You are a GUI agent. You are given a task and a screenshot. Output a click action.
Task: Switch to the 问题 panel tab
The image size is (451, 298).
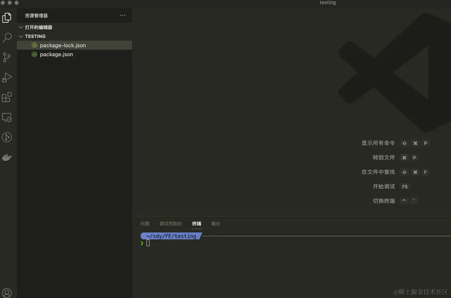coord(145,223)
